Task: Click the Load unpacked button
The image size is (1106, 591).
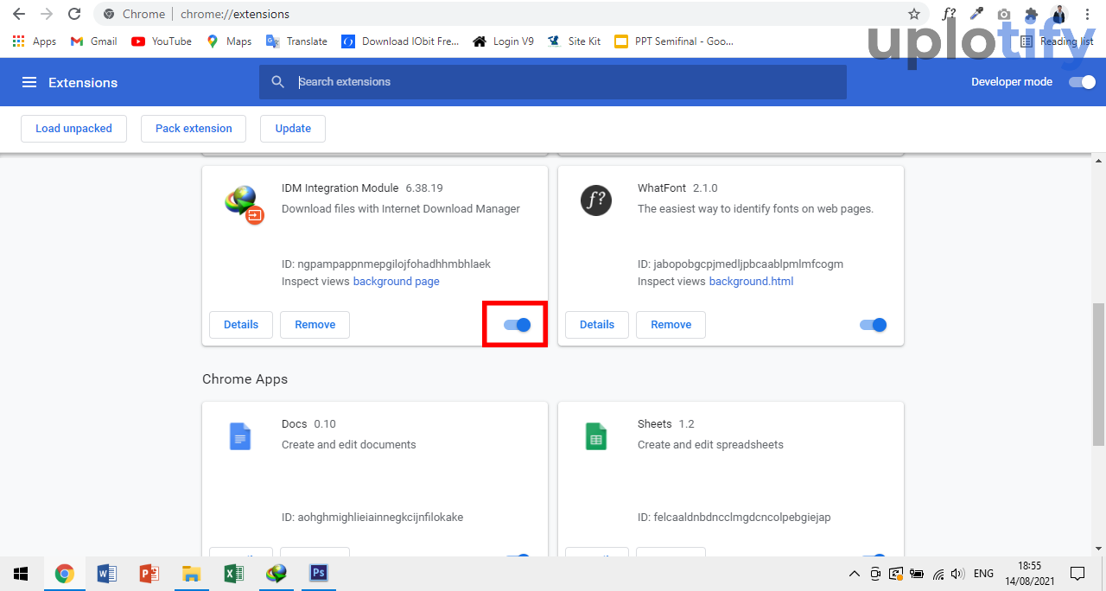Action: pos(73,129)
